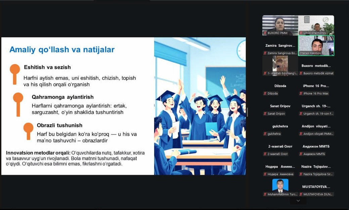Click muted mic icon next to Dilzoda label
The width and height of the screenshot is (349, 210).
pos(265,93)
